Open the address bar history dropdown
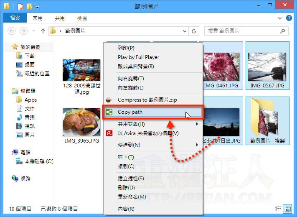 184,31
